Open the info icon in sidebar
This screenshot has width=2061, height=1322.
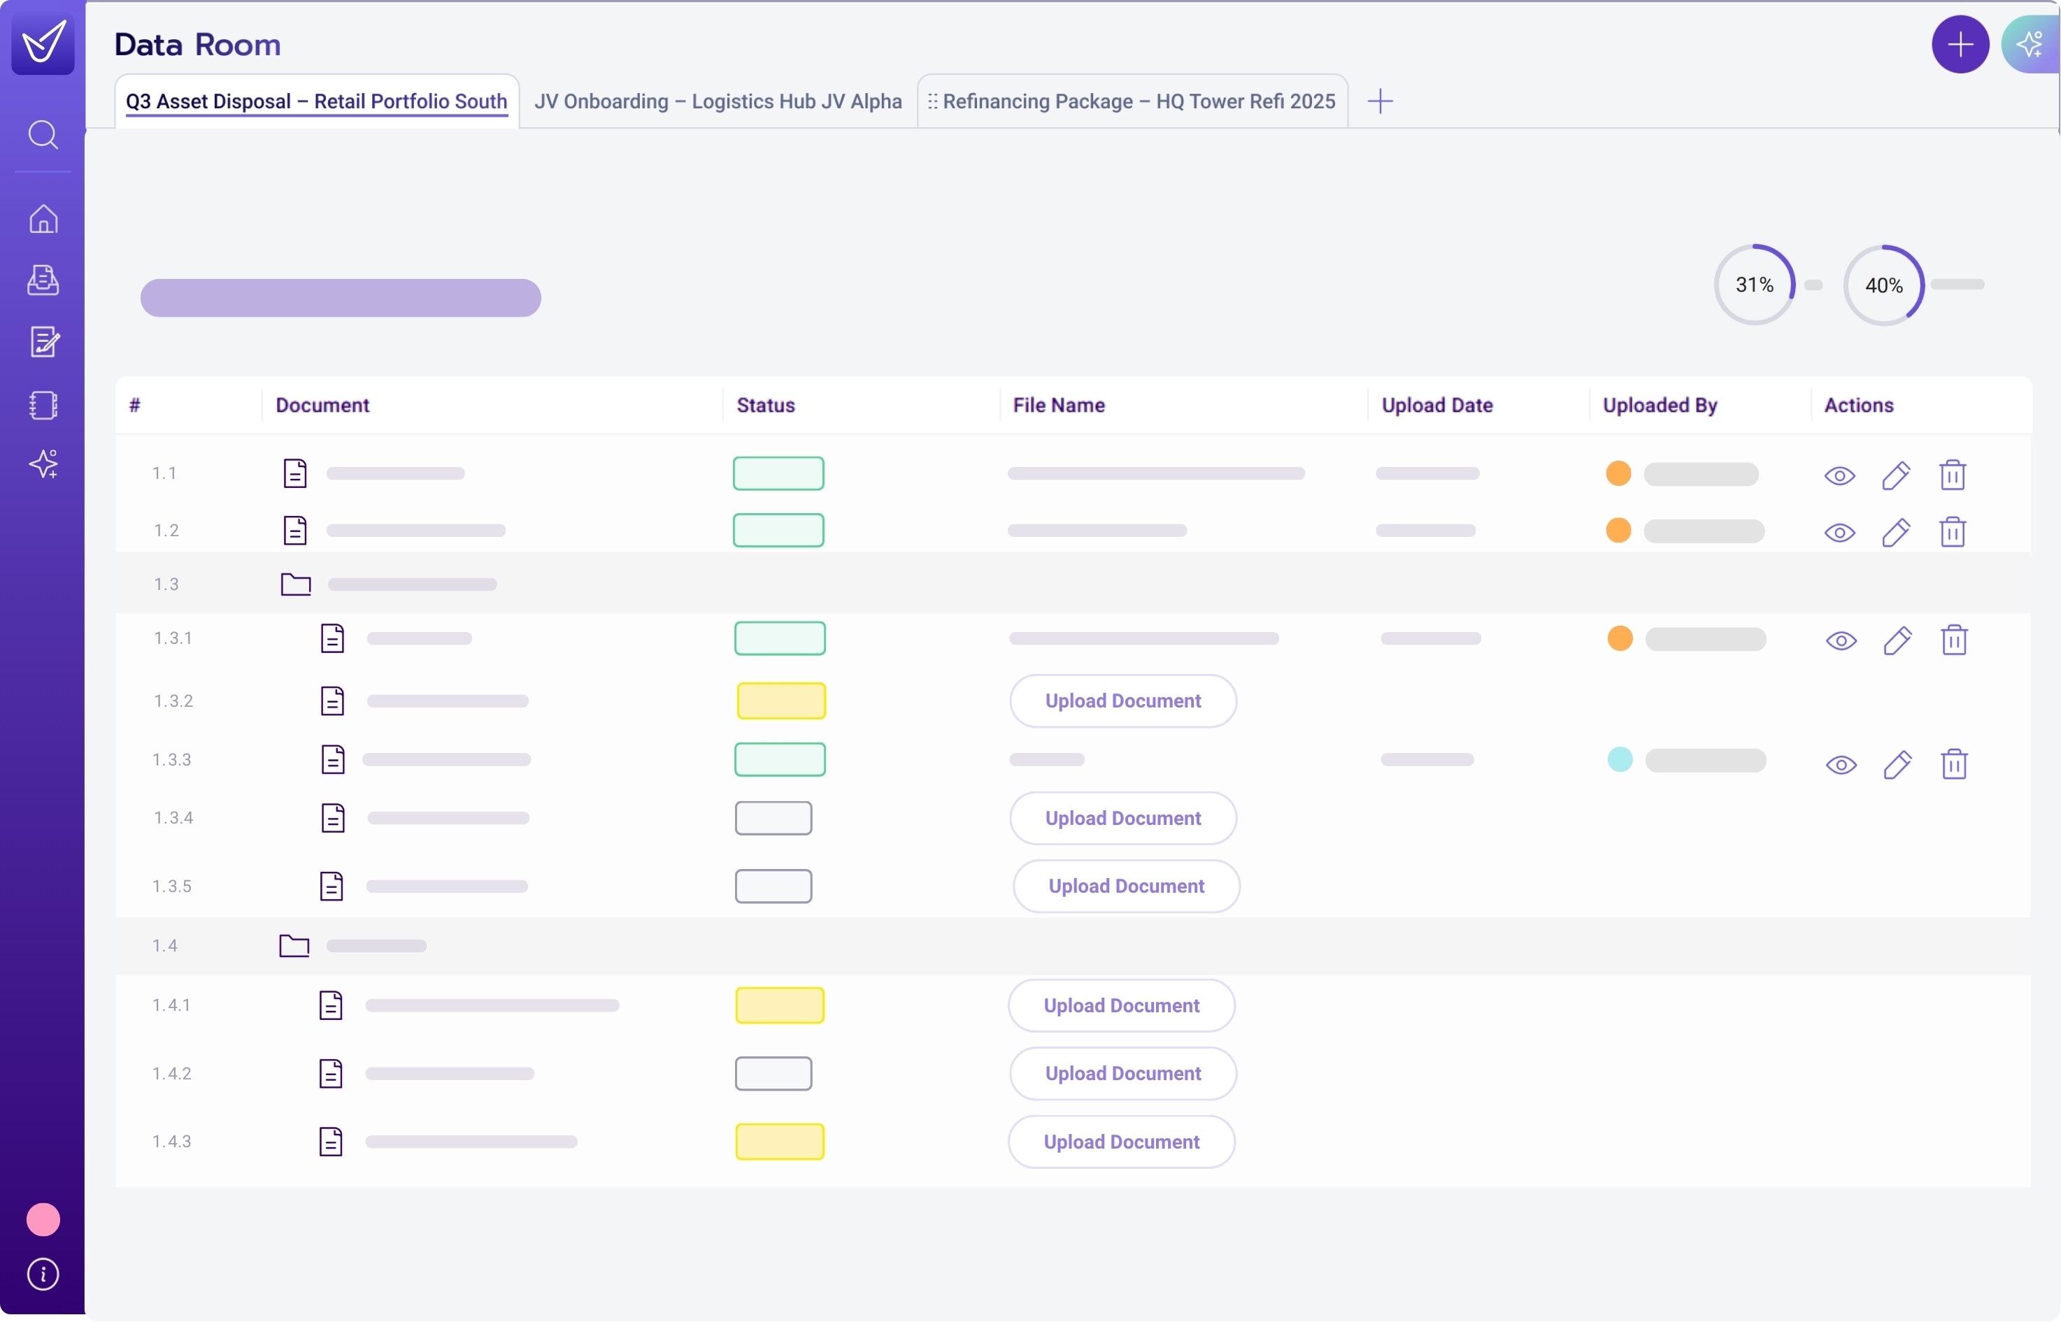[43, 1274]
